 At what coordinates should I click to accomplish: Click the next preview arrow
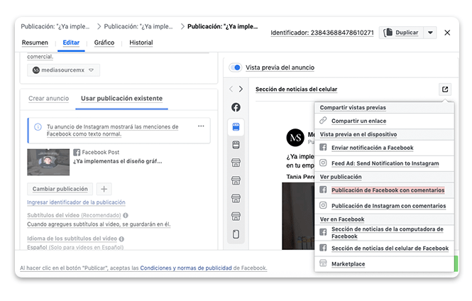241,89
